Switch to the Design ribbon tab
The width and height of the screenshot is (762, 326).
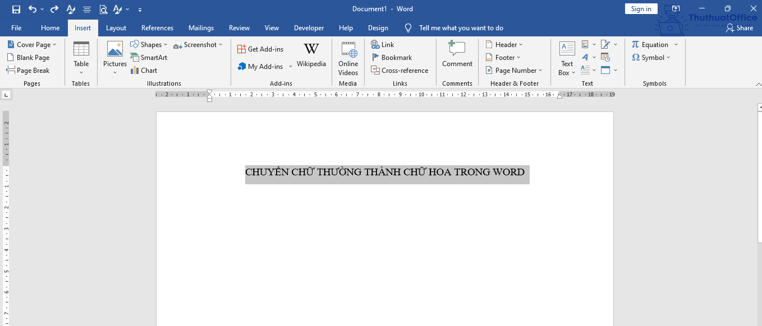point(378,27)
